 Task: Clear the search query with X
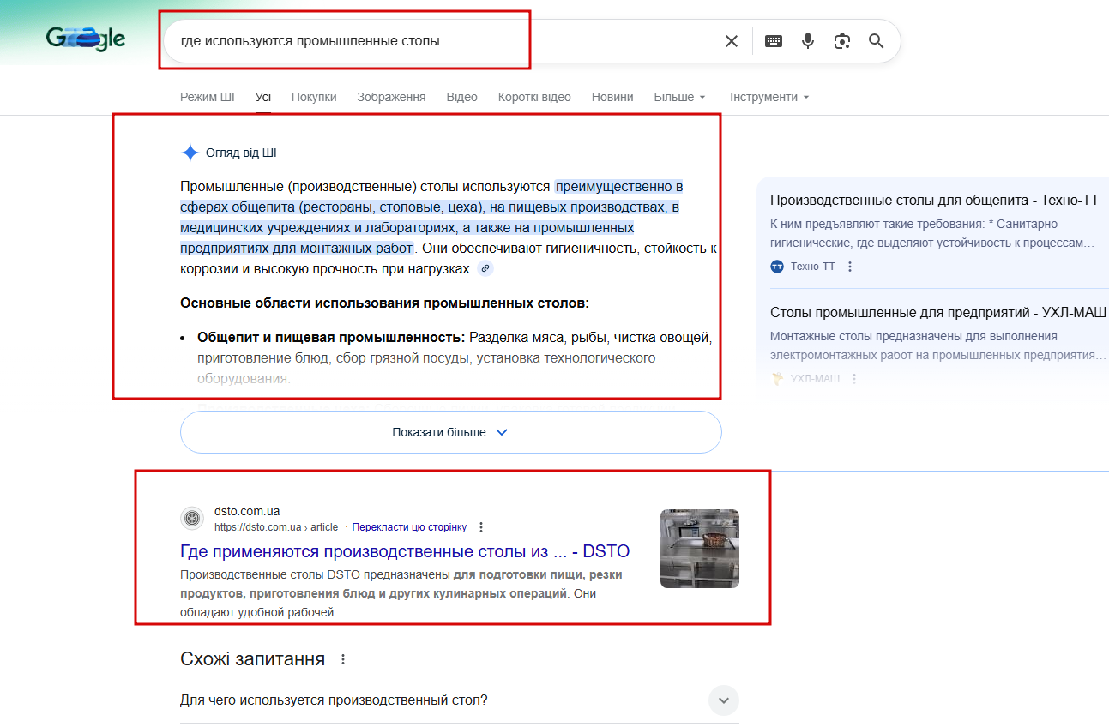(x=732, y=41)
